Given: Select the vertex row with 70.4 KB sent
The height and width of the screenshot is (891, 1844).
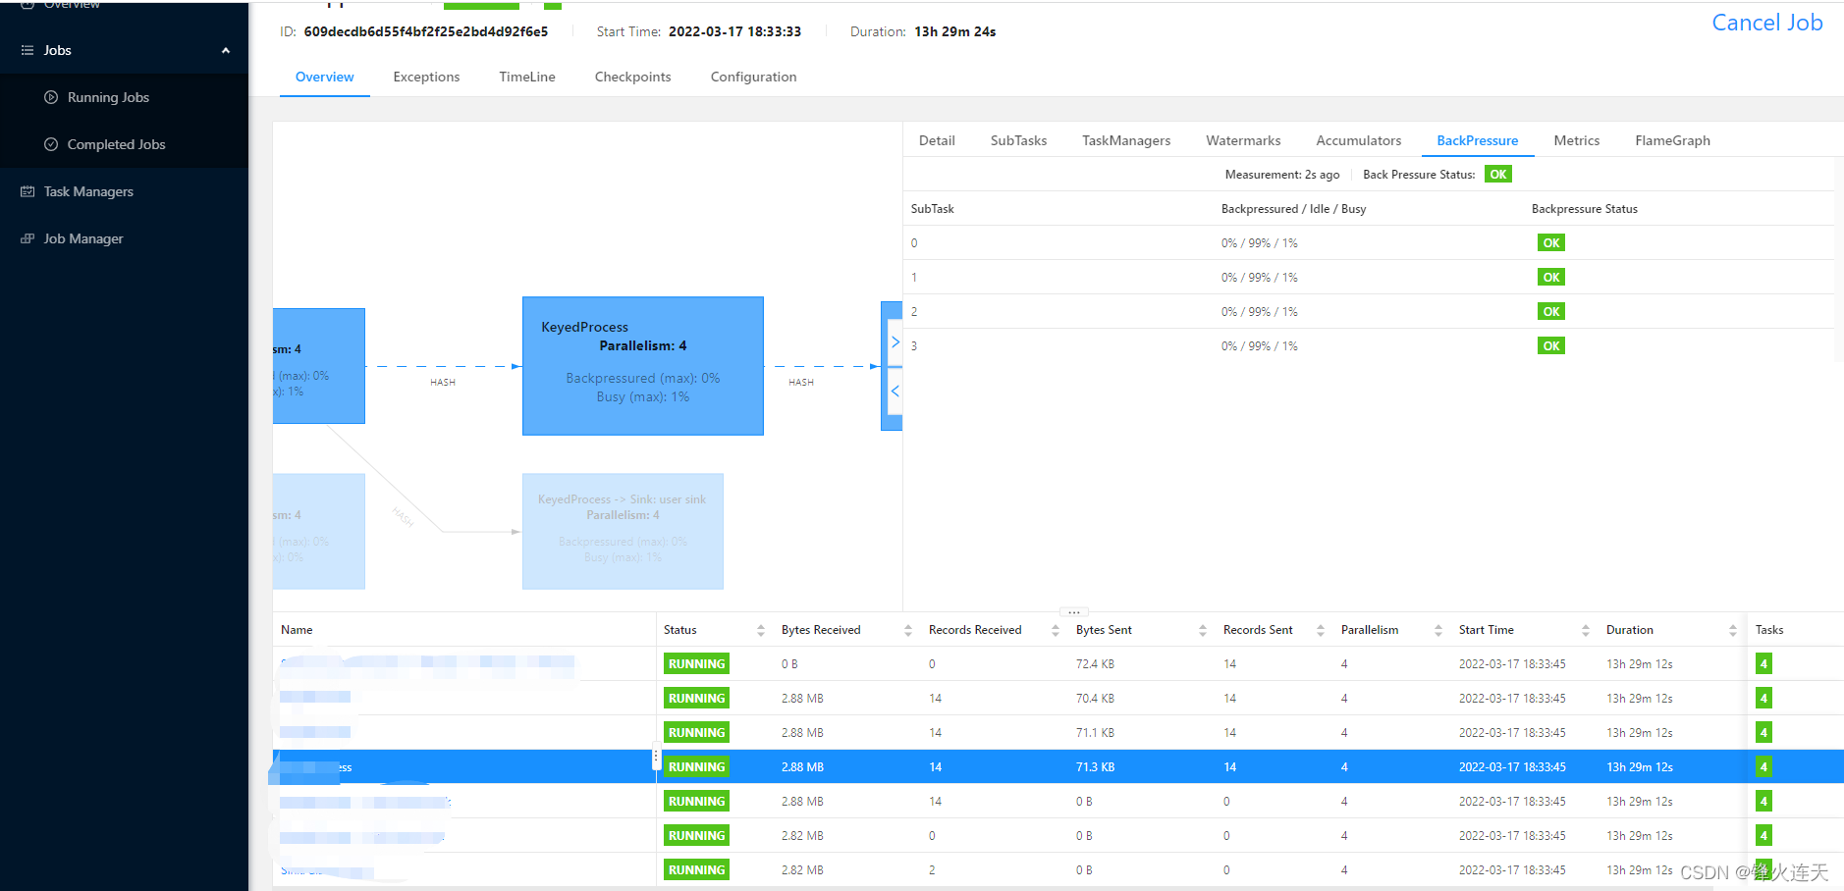Looking at the screenshot, I should click(1058, 699).
